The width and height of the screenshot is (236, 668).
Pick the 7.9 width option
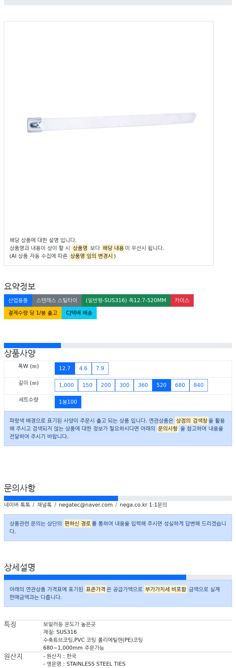[100, 368]
